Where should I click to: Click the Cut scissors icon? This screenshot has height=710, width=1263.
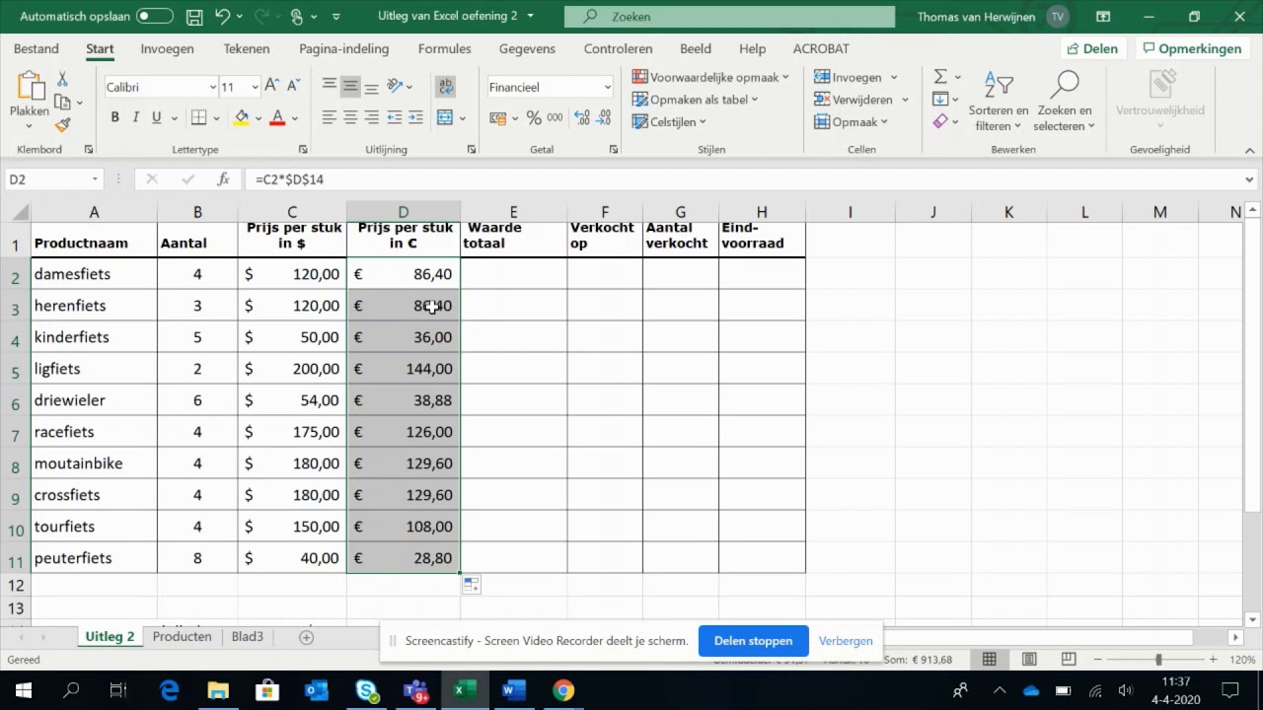point(62,79)
